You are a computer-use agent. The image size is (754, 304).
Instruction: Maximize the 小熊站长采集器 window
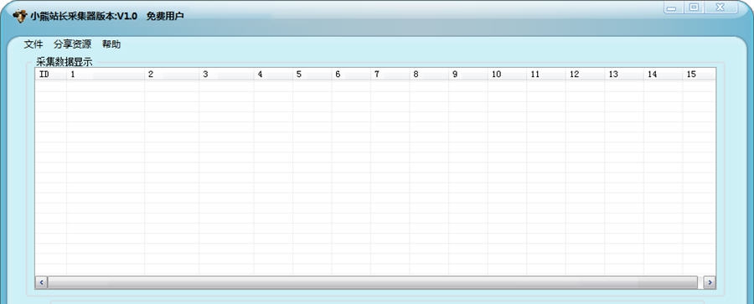[x=694, y=8]
